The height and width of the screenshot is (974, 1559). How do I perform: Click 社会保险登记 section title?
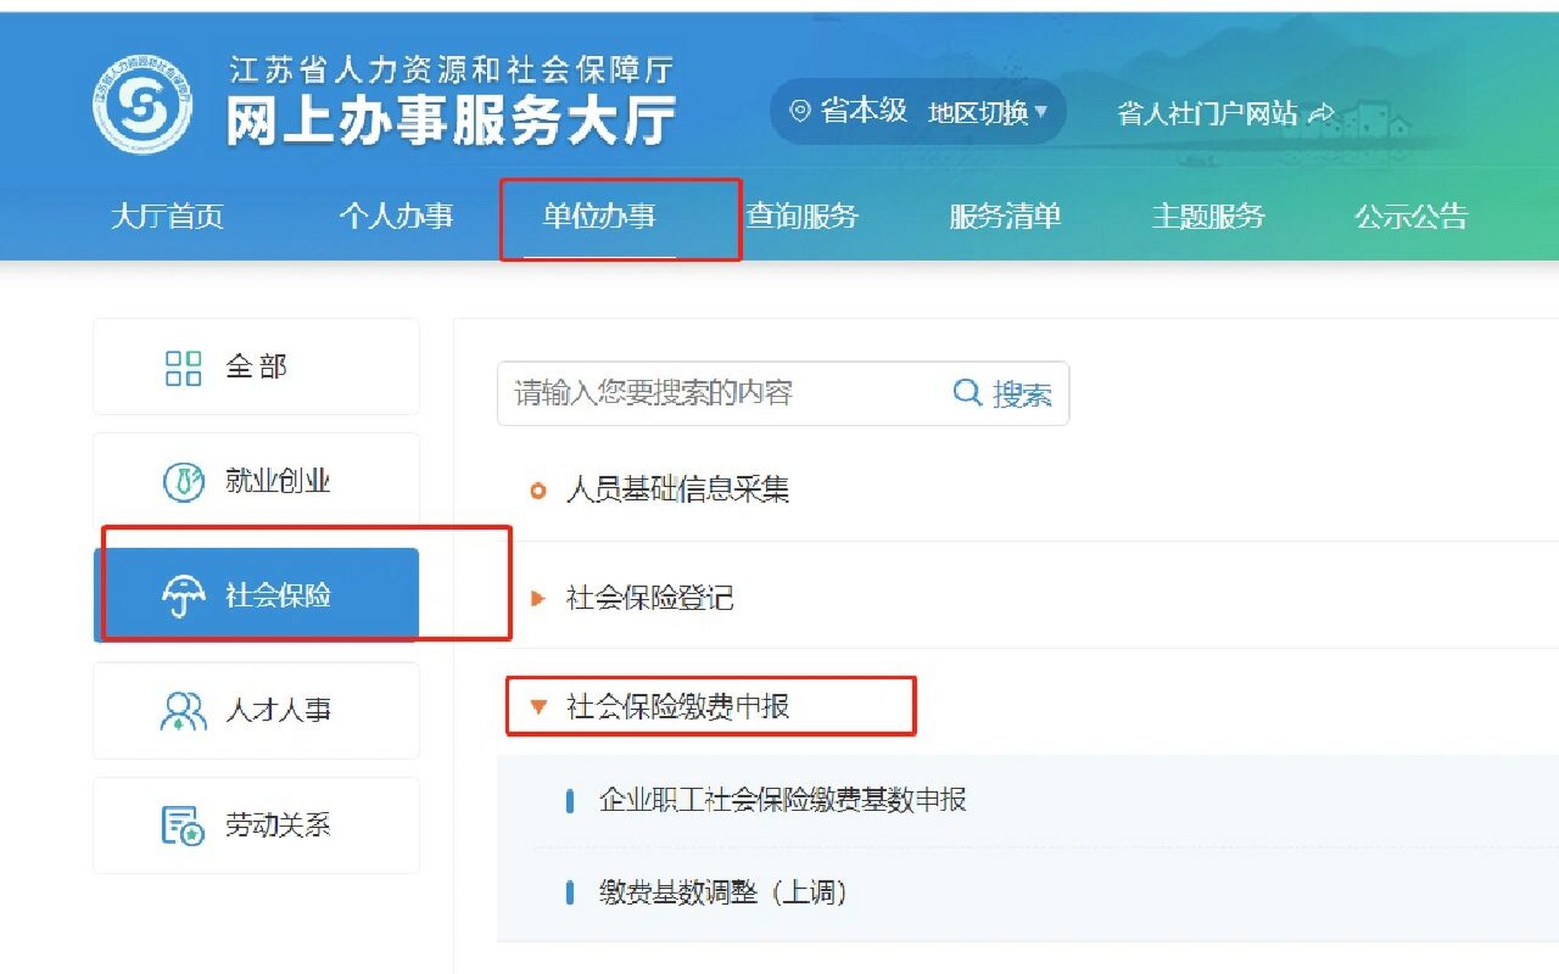pyautogui.click(x=649, y=598)
